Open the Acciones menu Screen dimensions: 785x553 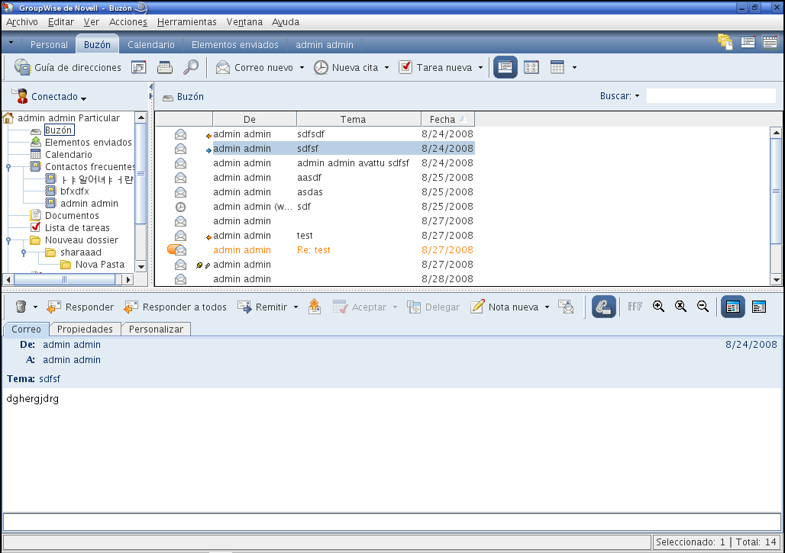tap(128, 22)
